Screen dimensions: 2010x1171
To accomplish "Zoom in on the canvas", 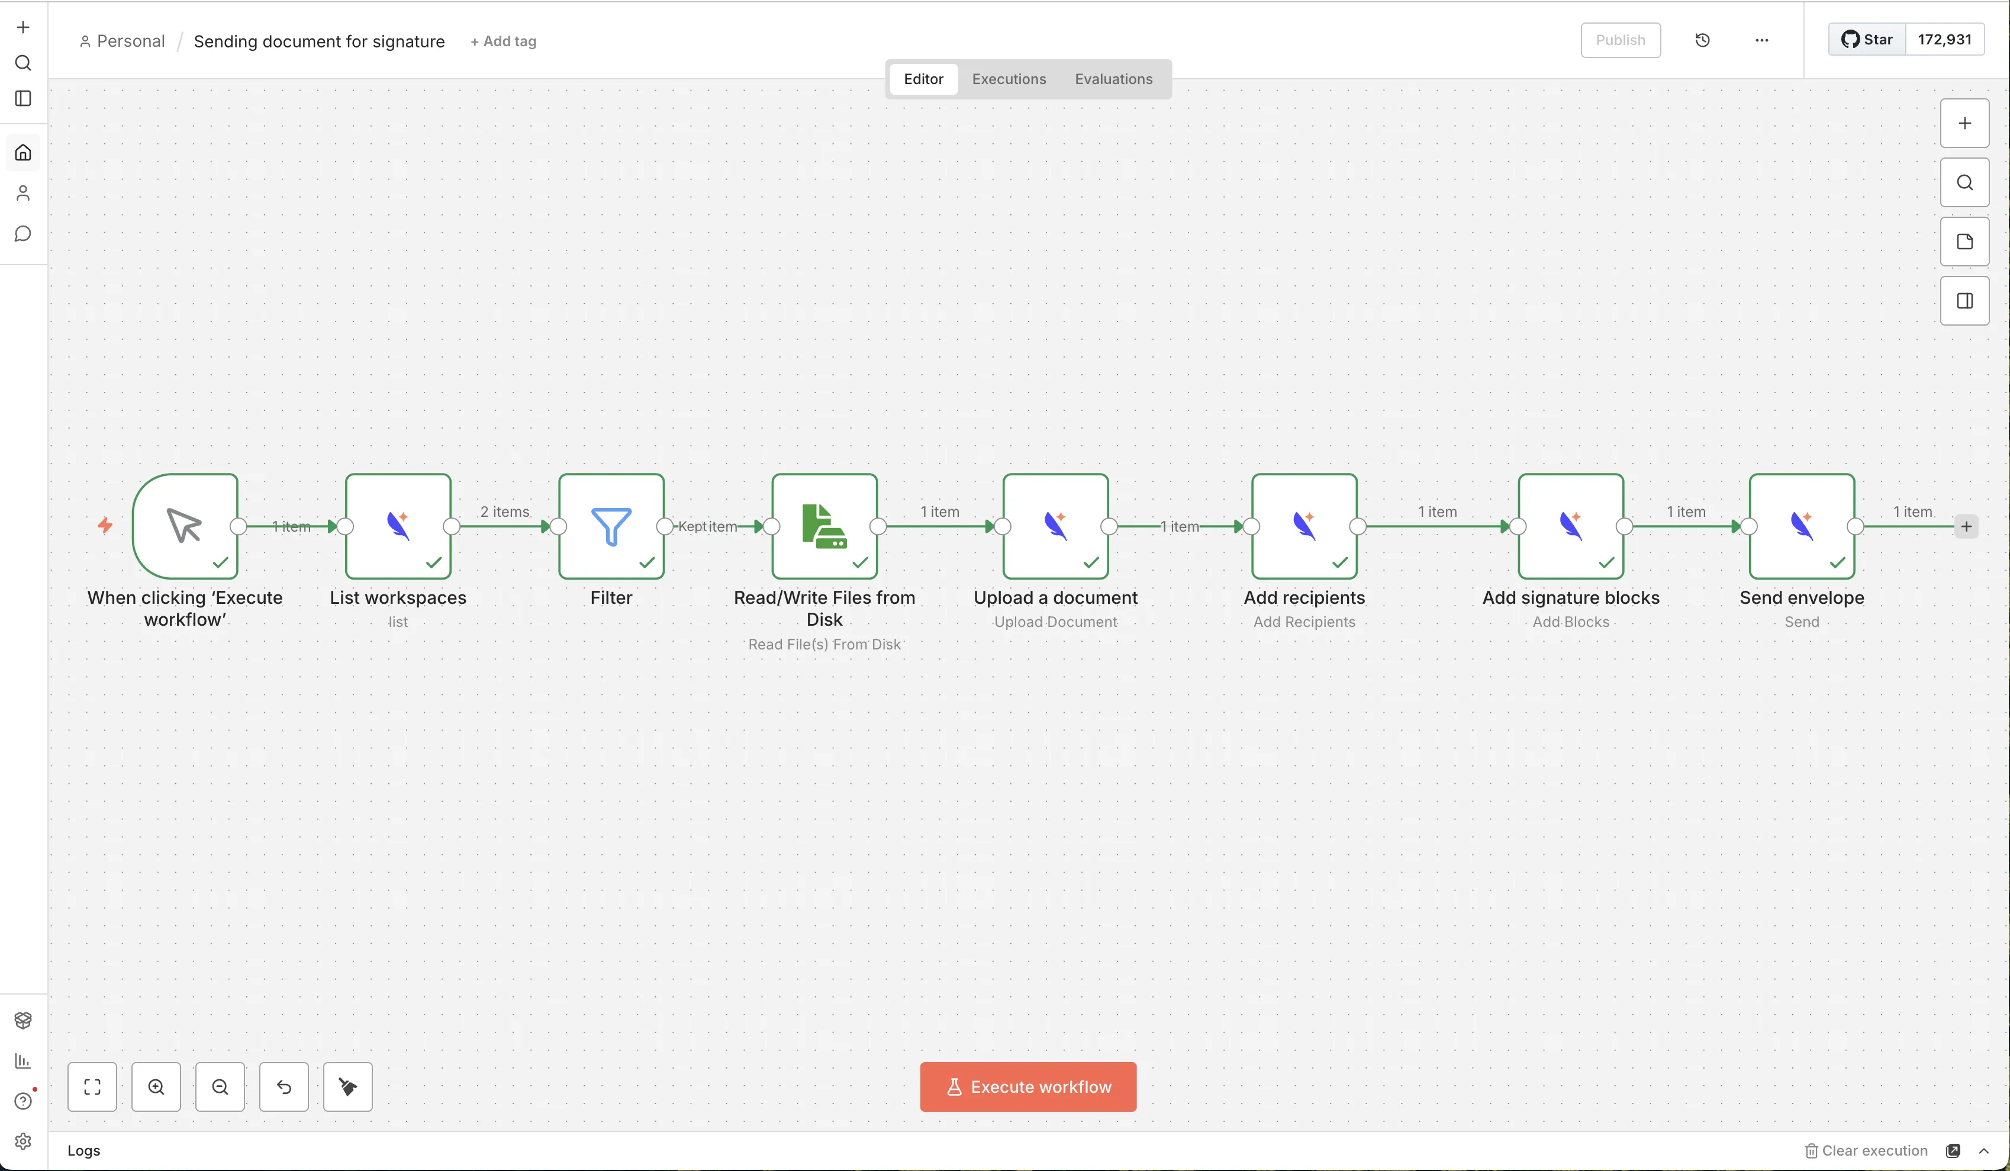I will pos(156,1086).
